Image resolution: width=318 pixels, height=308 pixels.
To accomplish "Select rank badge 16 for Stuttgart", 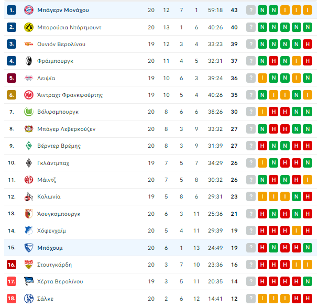I will point(12,265).
